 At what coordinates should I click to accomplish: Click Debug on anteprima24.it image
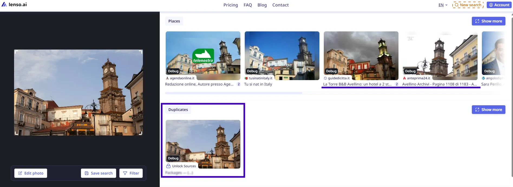[410, 71]
